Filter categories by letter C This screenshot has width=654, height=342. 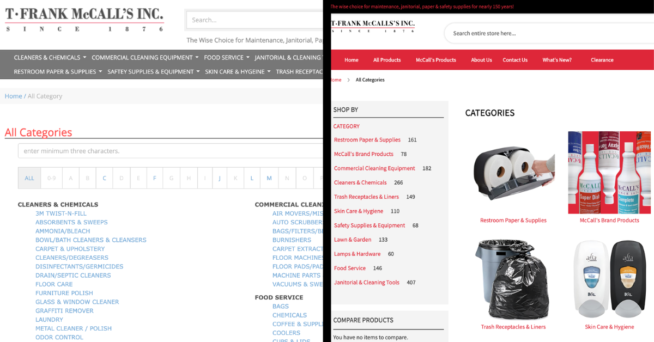coord(105,178)
